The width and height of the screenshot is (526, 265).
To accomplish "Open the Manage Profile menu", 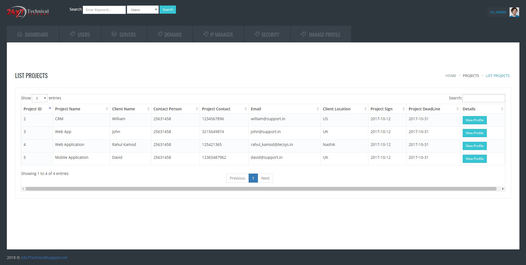I will 321,34.
